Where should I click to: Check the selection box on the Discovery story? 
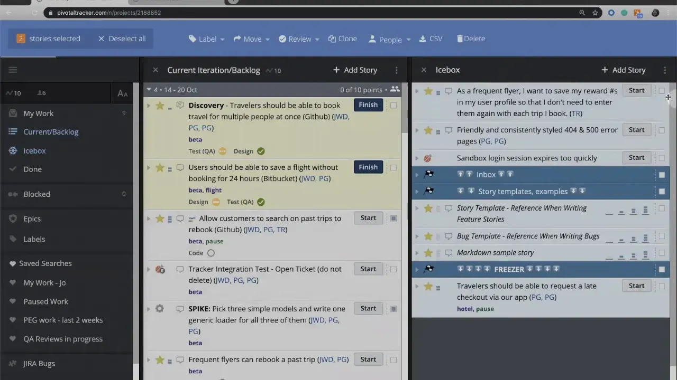tap(394, 105)
